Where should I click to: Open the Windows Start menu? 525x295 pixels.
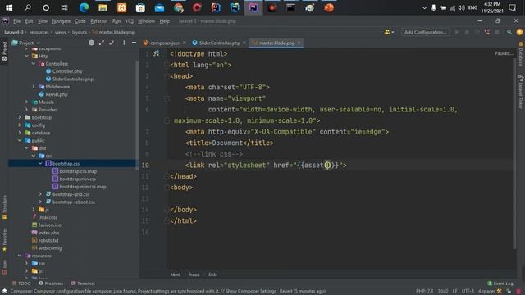(x=9, y=7)
